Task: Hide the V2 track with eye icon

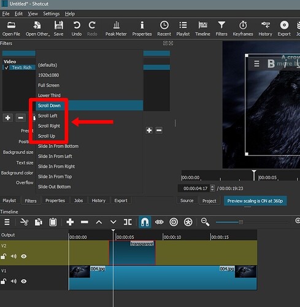Action: click(x=24, y=256)
